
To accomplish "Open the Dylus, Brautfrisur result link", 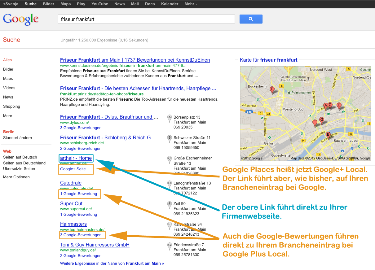I will pos(109,117).
